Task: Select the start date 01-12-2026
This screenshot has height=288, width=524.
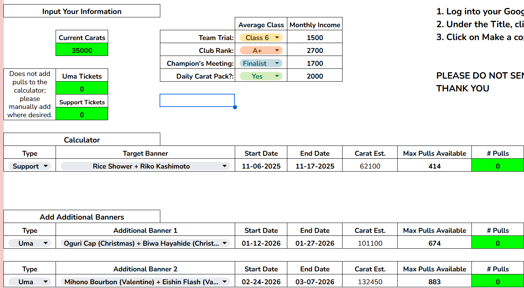Action: click(x=261, y=242)
